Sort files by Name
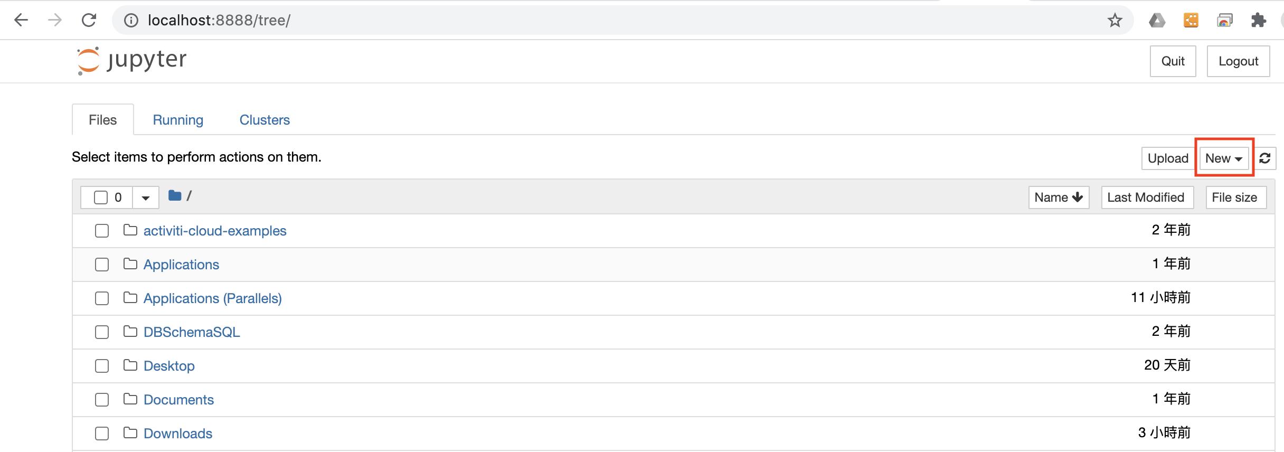This screenshot has width=1284, height=452. point(1059,197)
